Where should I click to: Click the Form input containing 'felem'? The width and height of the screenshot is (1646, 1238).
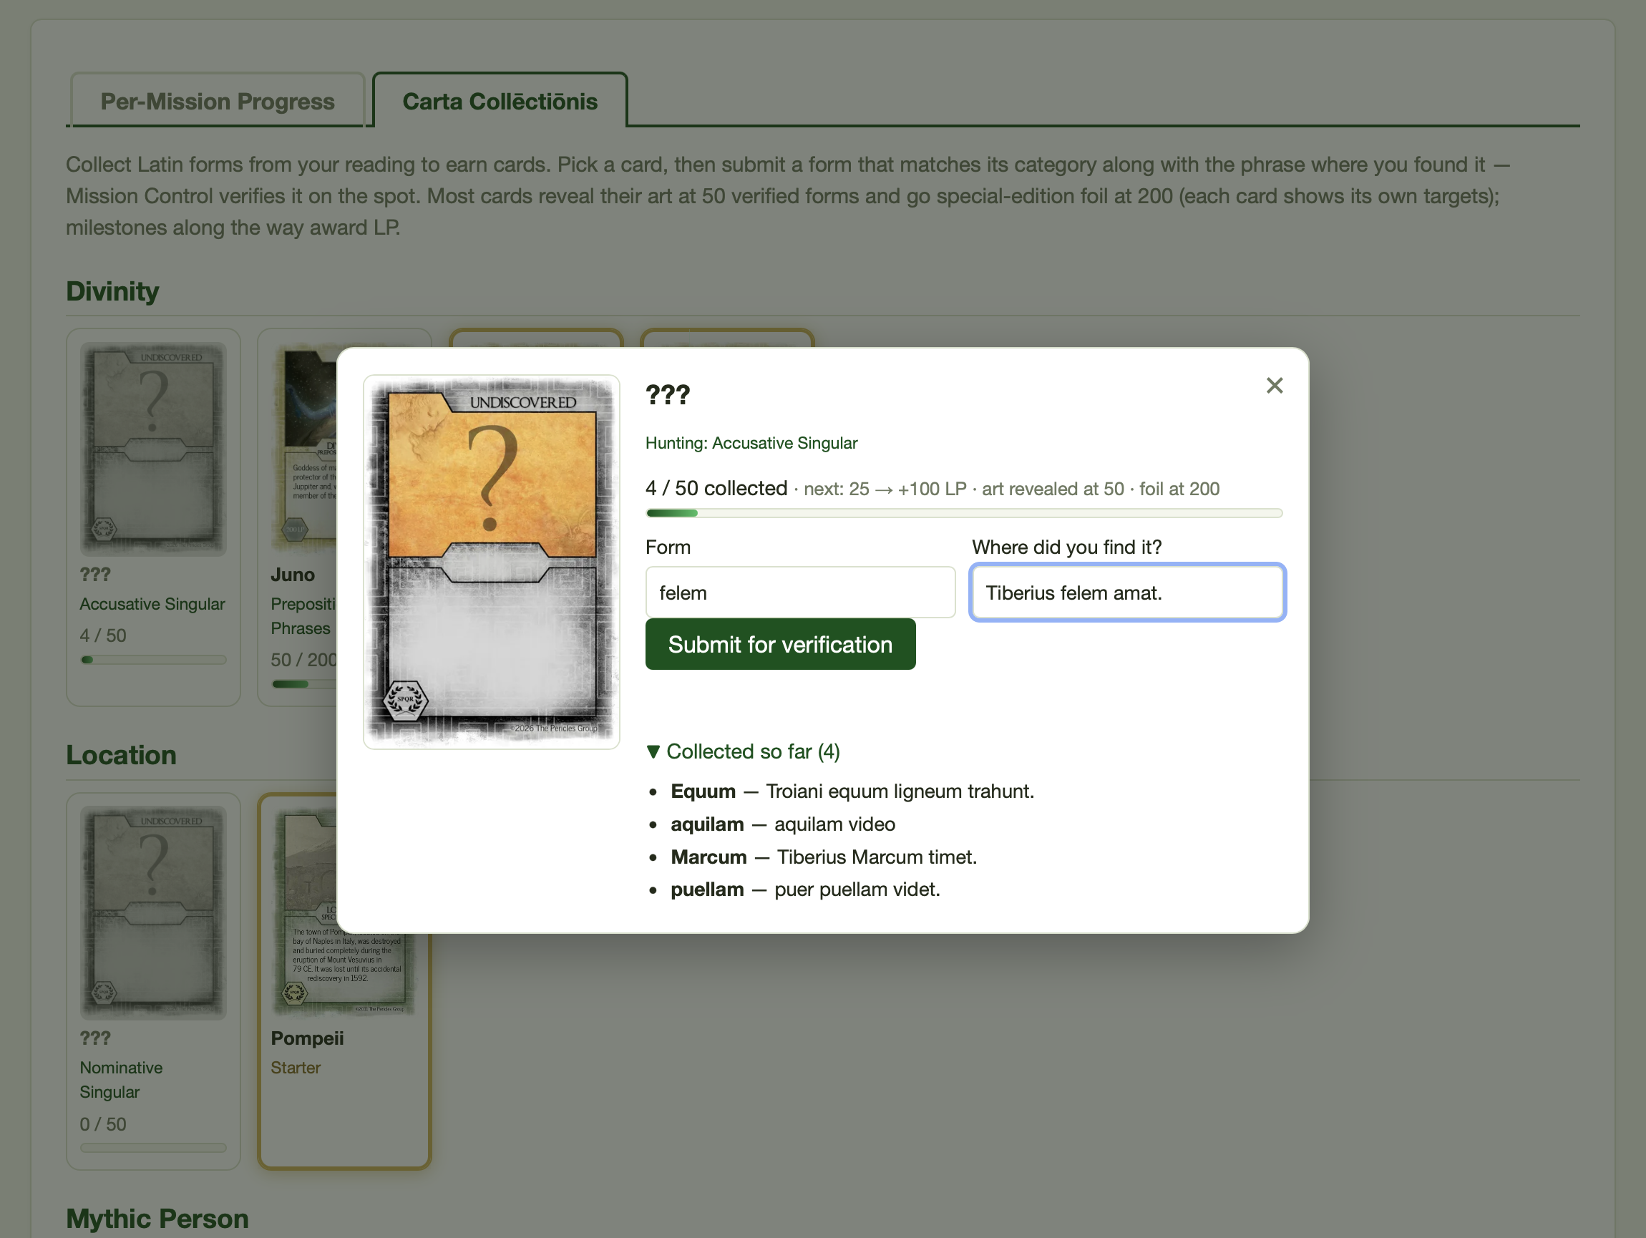pos(800,593)
